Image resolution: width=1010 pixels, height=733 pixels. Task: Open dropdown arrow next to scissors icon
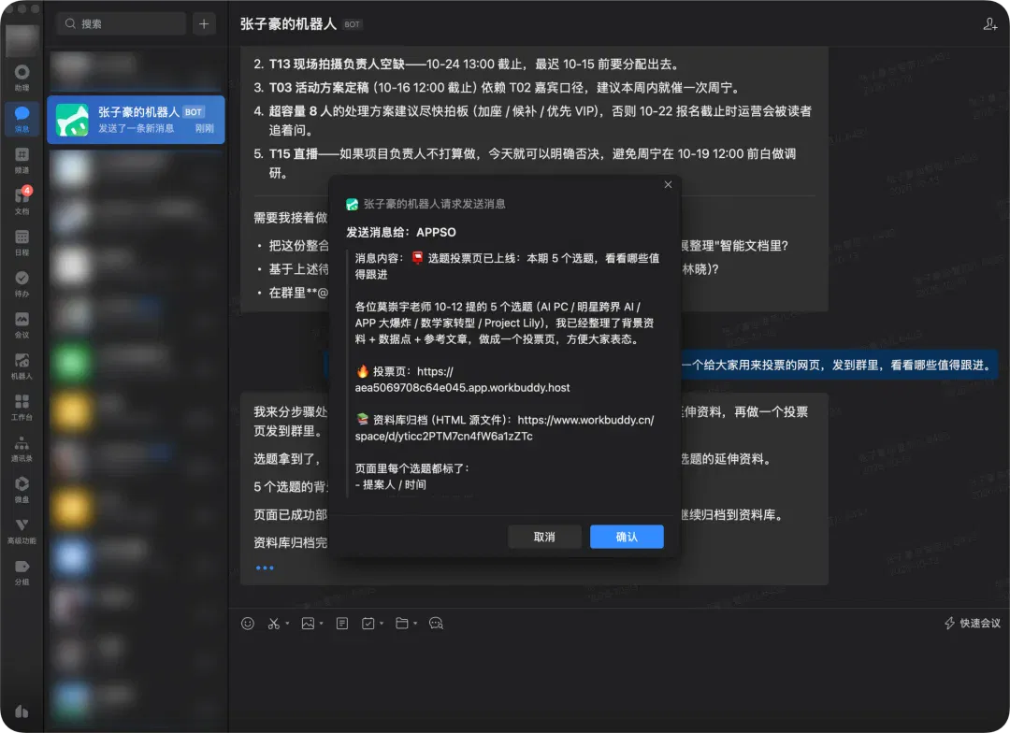point(287,624)
